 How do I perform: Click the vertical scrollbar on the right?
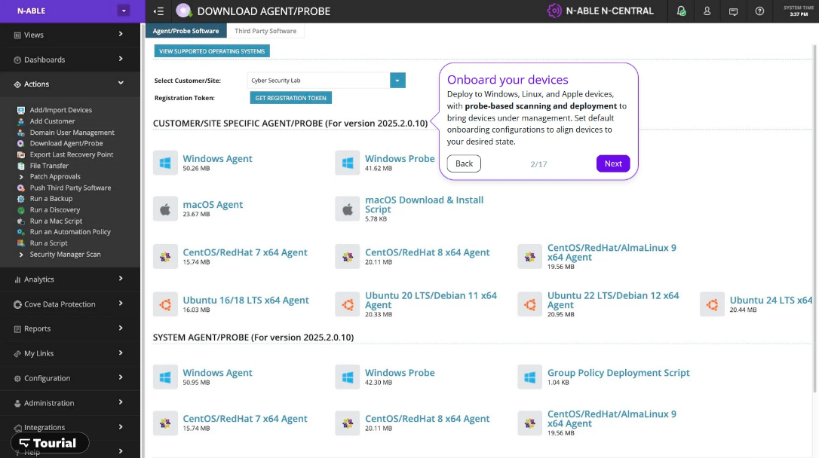[x=814, y=218]
